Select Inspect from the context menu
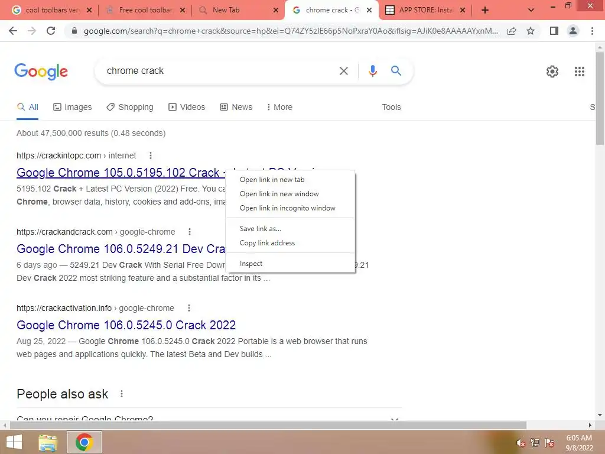 290,264
